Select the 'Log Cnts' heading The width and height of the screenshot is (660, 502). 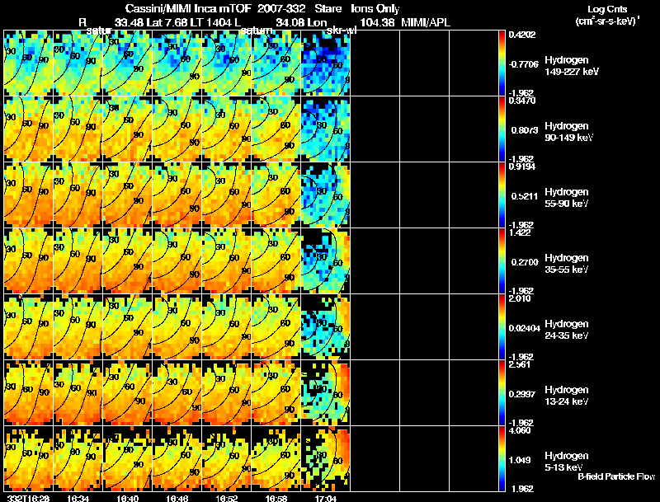[x=607, y=9]
